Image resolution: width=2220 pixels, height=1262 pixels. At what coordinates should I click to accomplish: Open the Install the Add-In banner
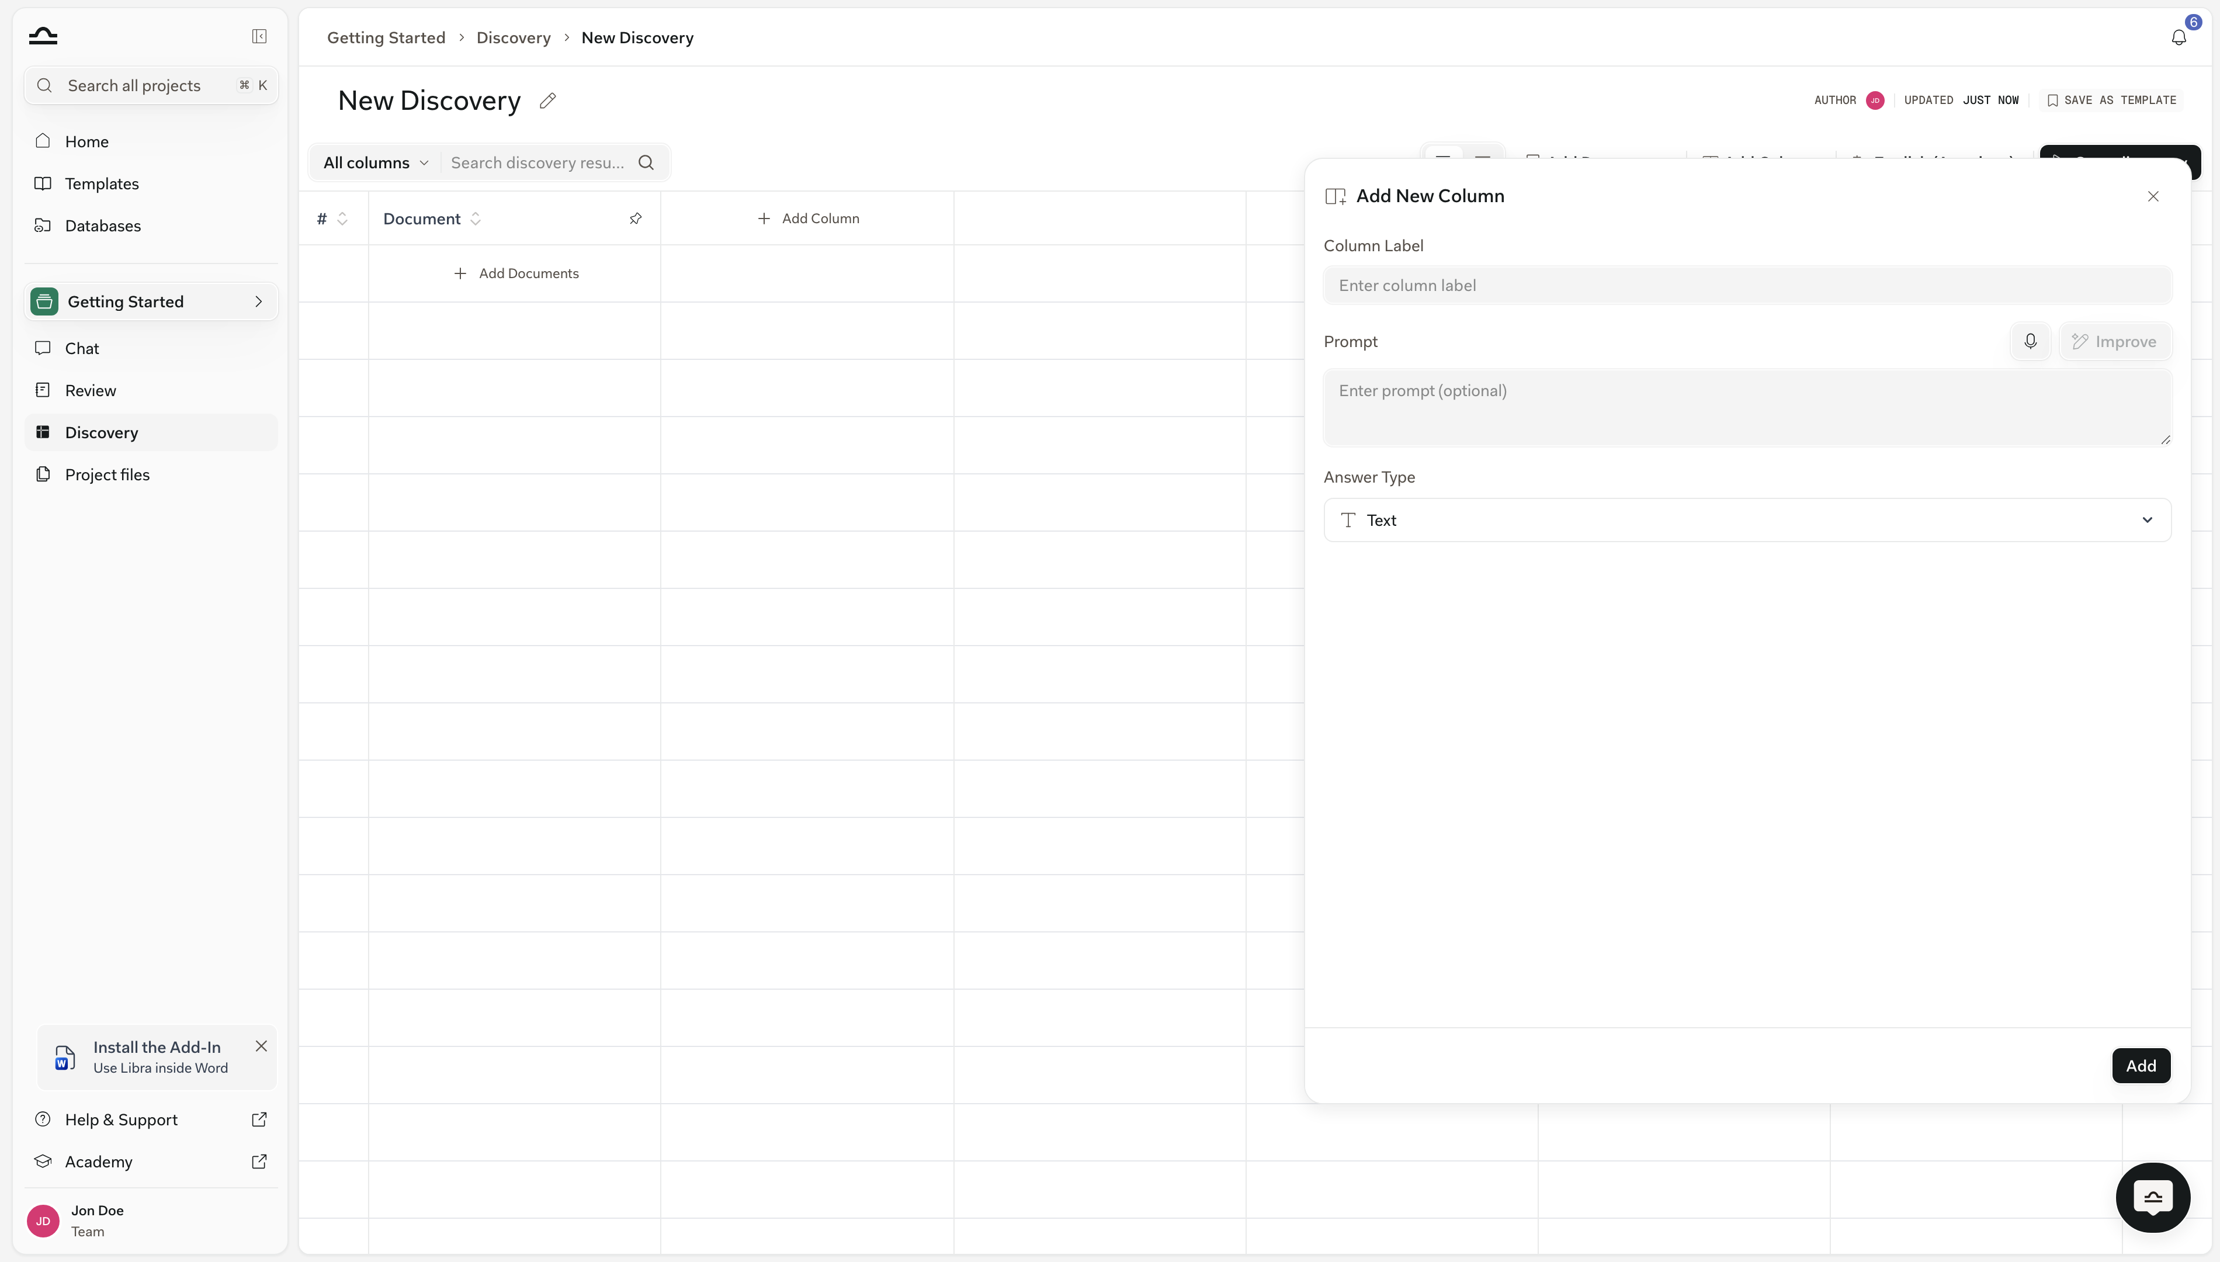[x=157, y=1058]
